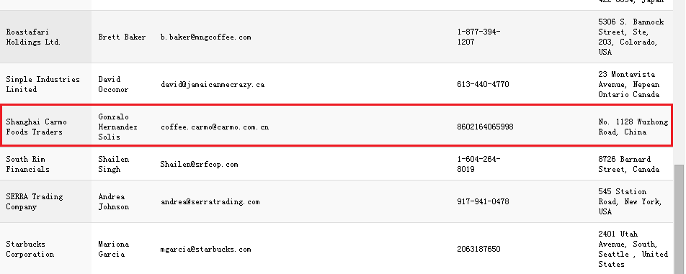The width and height of the screenshot is (686, 274).
Task: Click phone number 1-877-394-1207
Action: coord(478,37)
